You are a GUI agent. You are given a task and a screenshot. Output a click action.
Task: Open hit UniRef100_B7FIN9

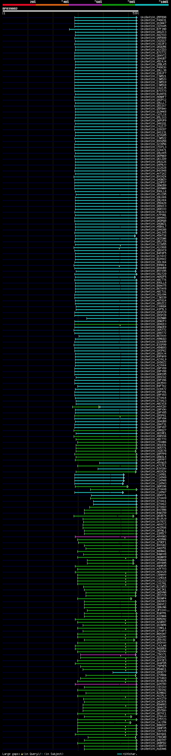pos(153,29)
